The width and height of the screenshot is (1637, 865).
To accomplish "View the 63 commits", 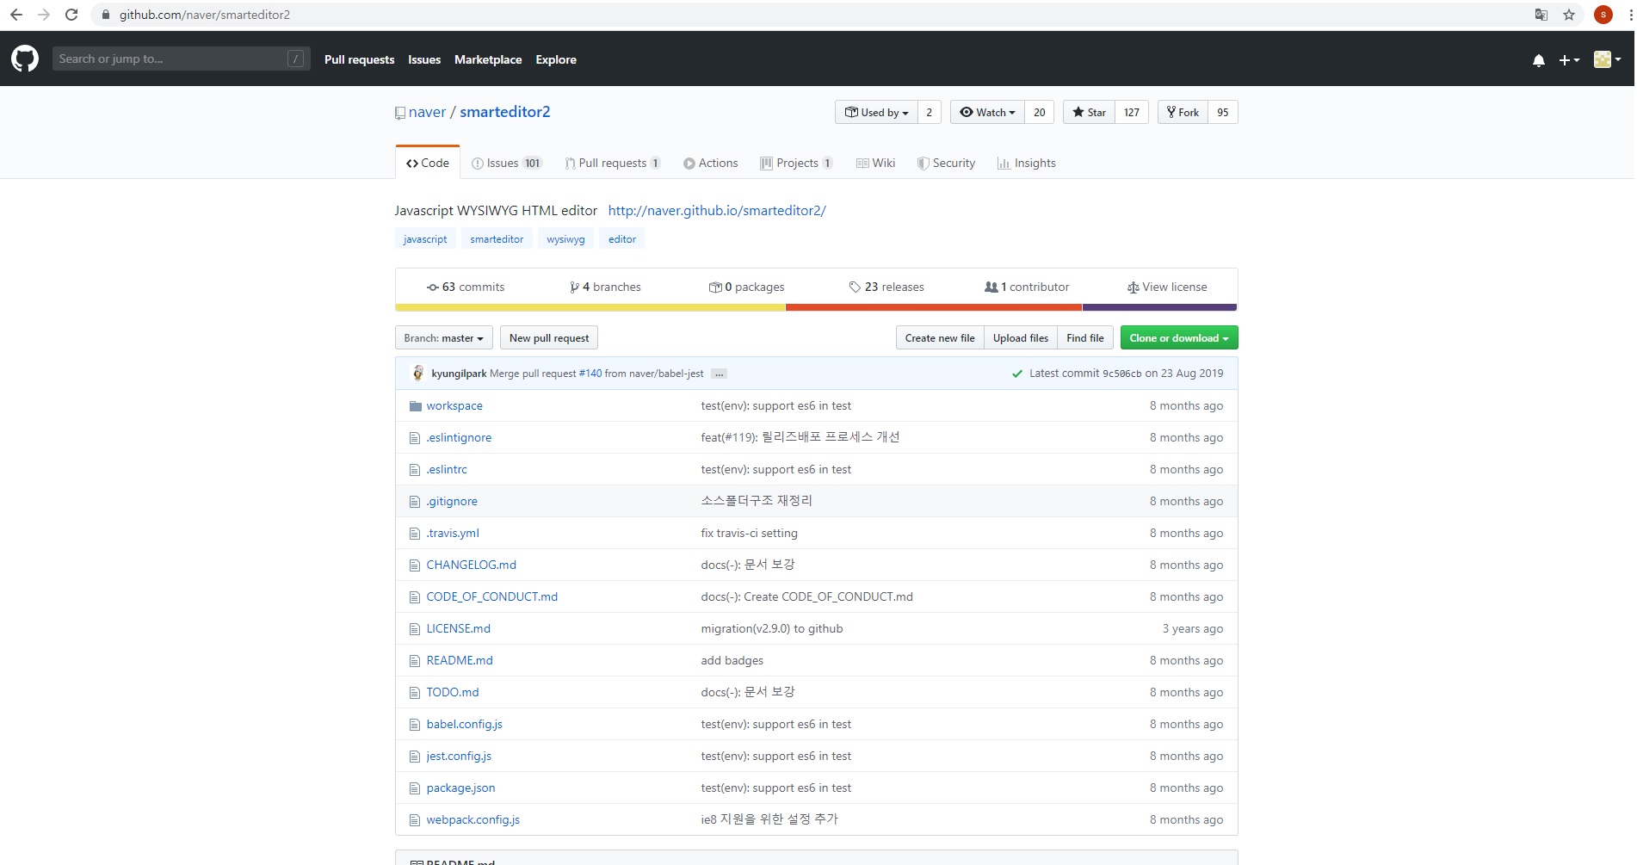I will (x=466, y=287).
